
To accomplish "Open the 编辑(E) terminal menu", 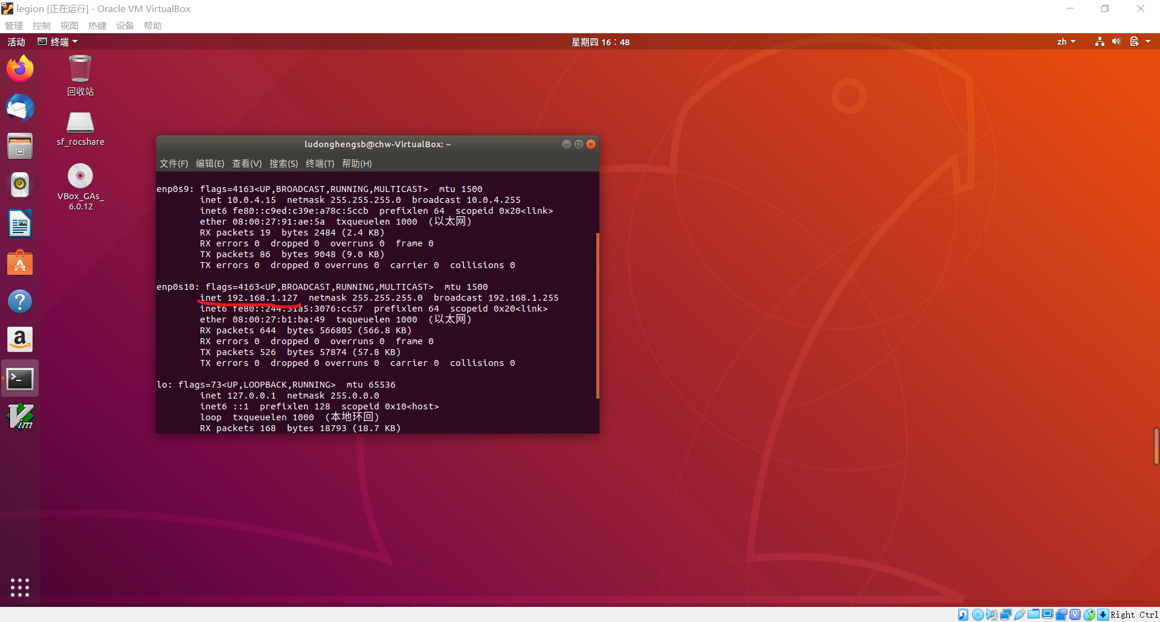I will tap(210, 164).
